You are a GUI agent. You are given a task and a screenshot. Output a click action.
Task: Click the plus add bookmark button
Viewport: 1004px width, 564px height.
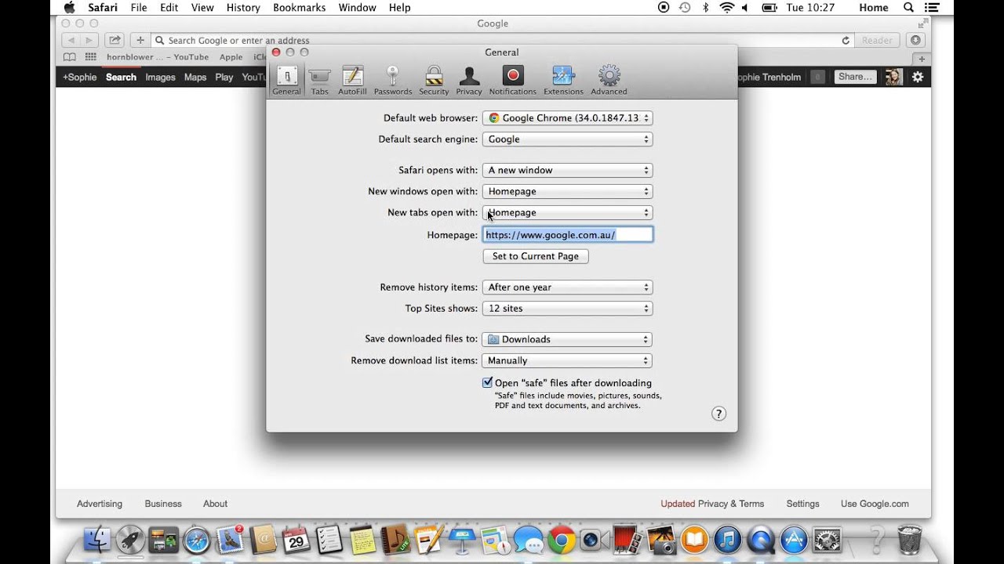pyautogui.click(x=140, y=40)
